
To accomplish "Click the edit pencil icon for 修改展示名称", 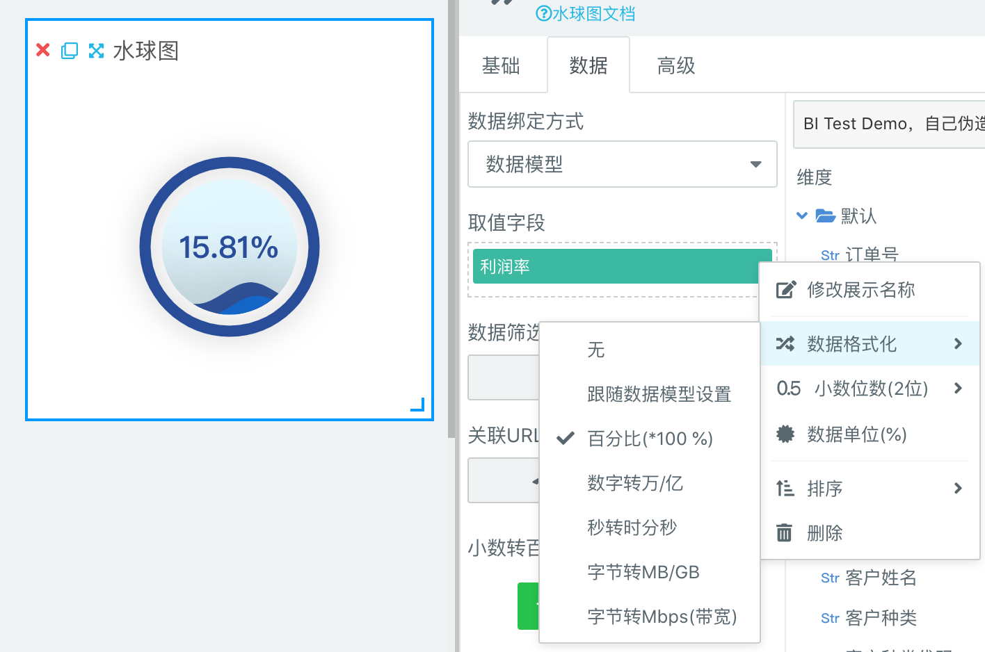I will click(x=785, y=290).
